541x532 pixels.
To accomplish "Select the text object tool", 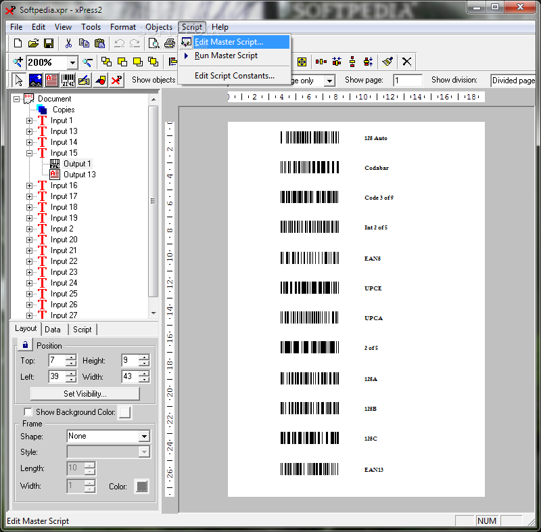I will 51,80.
